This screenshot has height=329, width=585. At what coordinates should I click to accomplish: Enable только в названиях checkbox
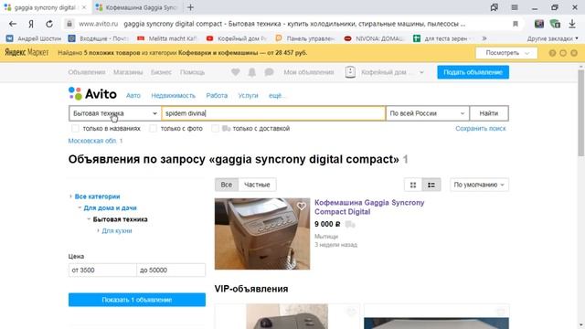(x=75, y=128)
